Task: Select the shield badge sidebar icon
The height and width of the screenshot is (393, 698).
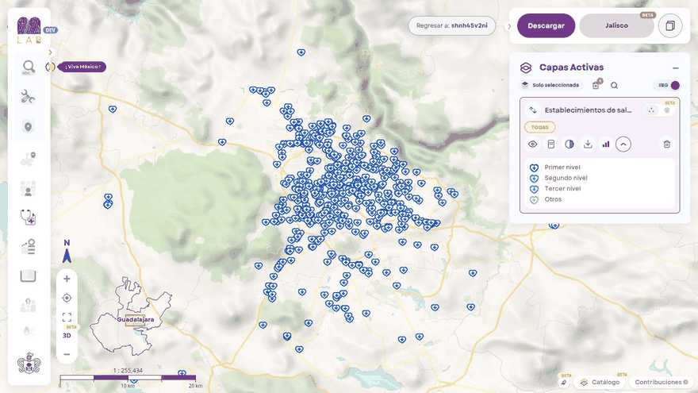Action: 29,126
